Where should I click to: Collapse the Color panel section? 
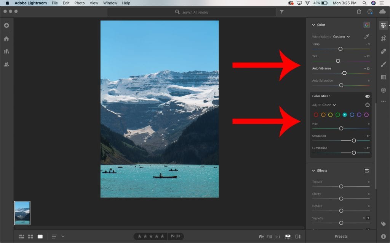pos(313,25)
